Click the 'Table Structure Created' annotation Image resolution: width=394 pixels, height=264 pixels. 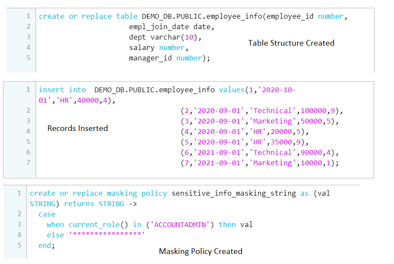tap(291, 43)
